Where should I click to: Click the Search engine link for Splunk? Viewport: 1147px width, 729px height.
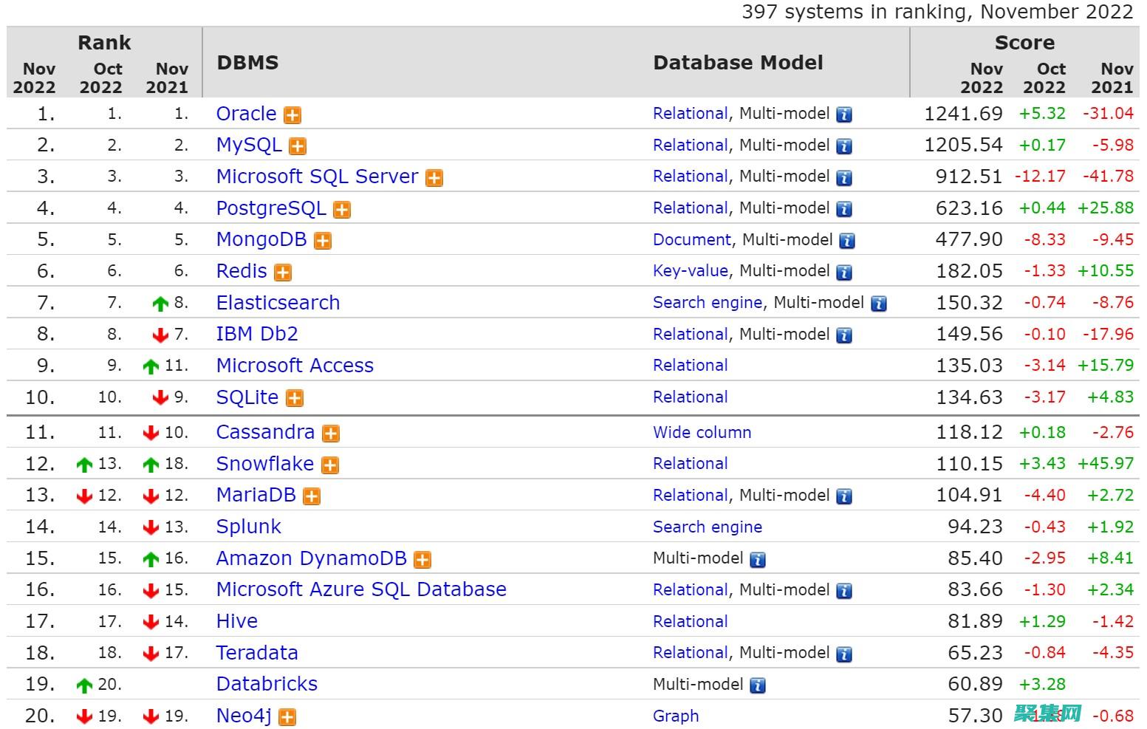(x=707, y=527)
